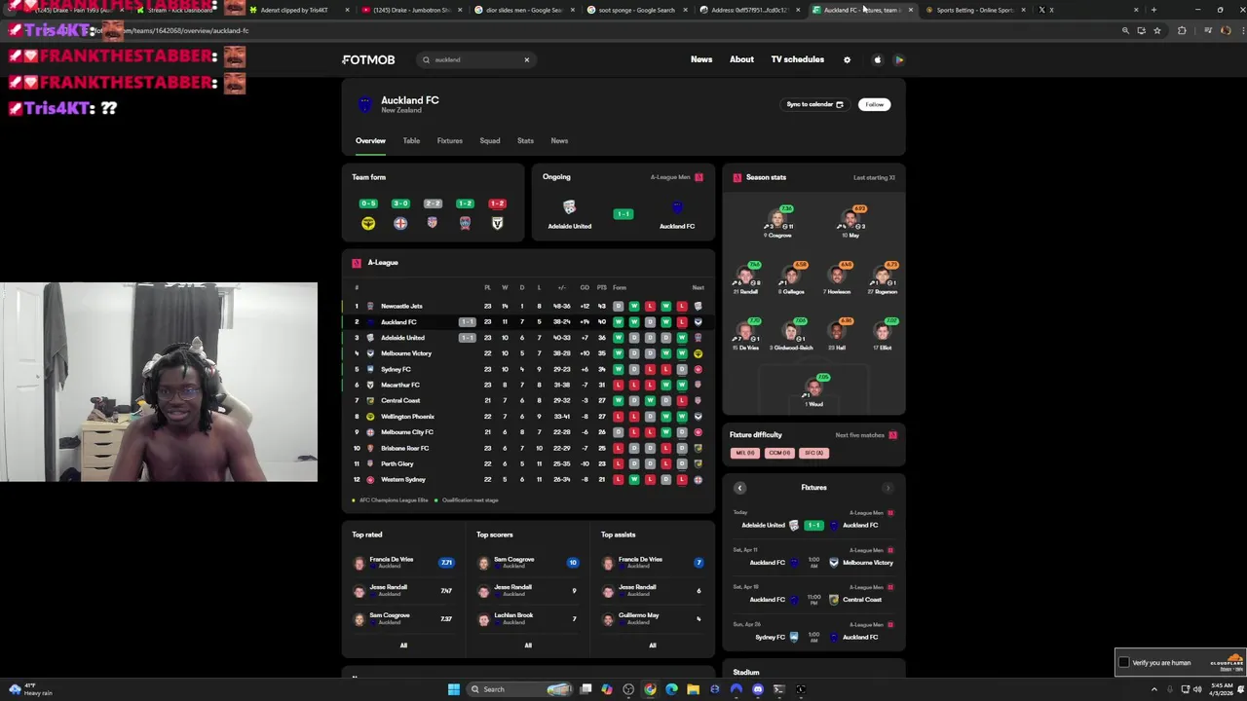Open News in the top navigation

(x=701, y=59)
